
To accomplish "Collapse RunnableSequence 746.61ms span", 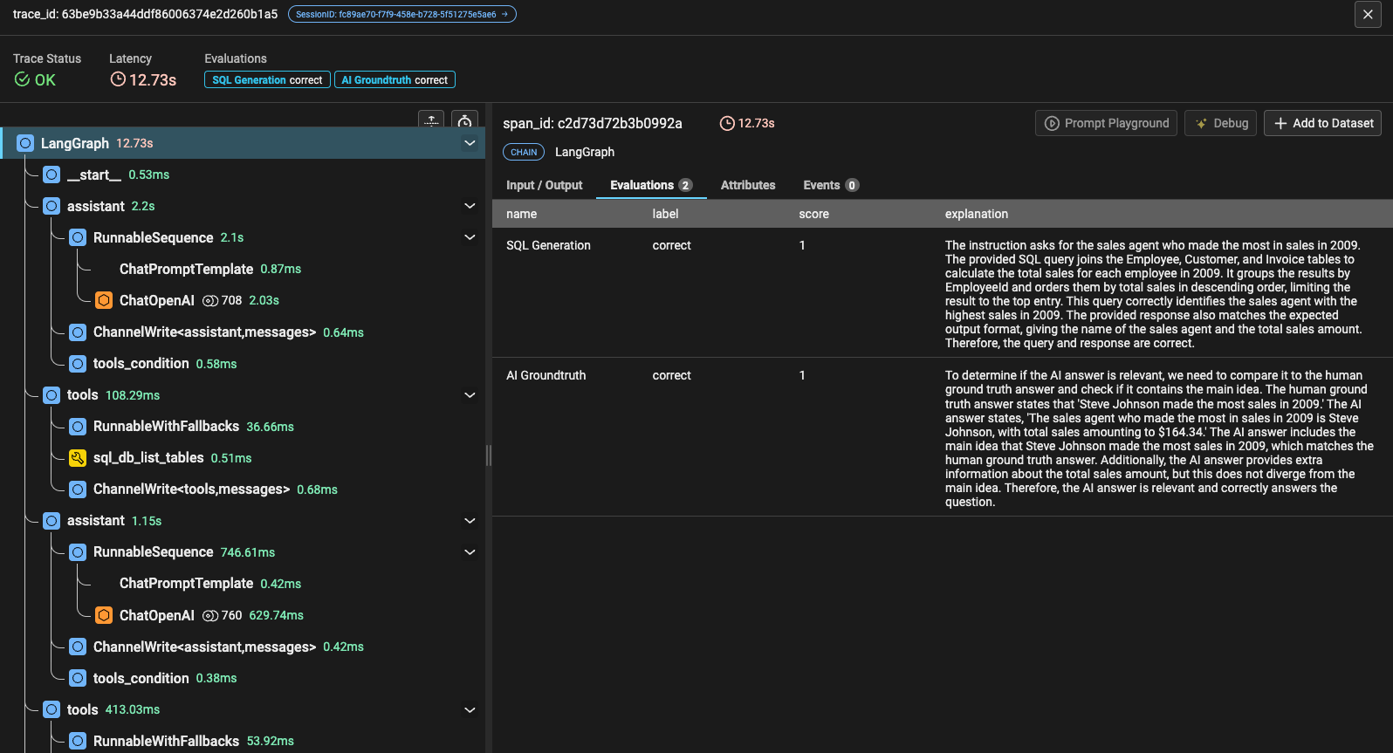I will pyautogui.click(x=470, y=552).
